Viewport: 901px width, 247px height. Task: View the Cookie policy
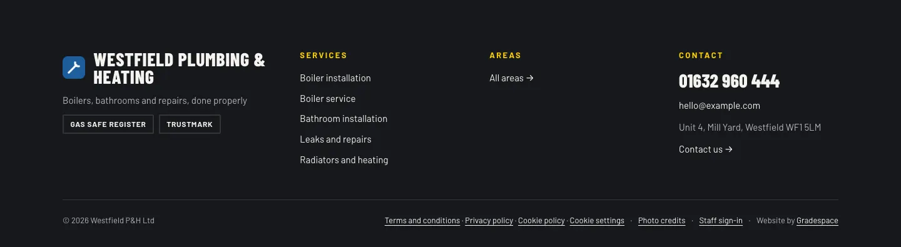pos(541,221)
